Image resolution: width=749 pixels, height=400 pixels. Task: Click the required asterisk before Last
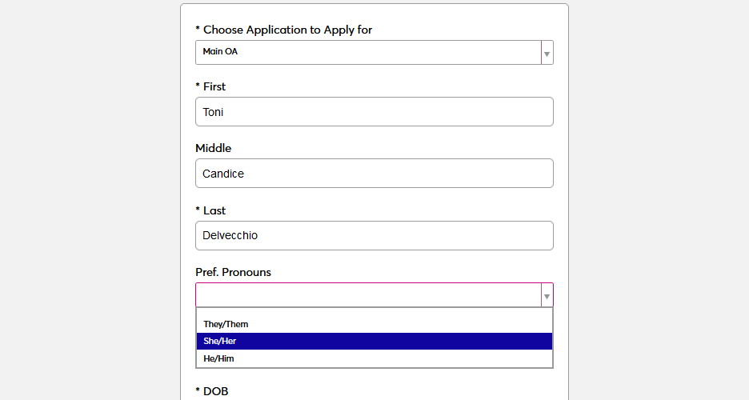(x=198, y=210)
